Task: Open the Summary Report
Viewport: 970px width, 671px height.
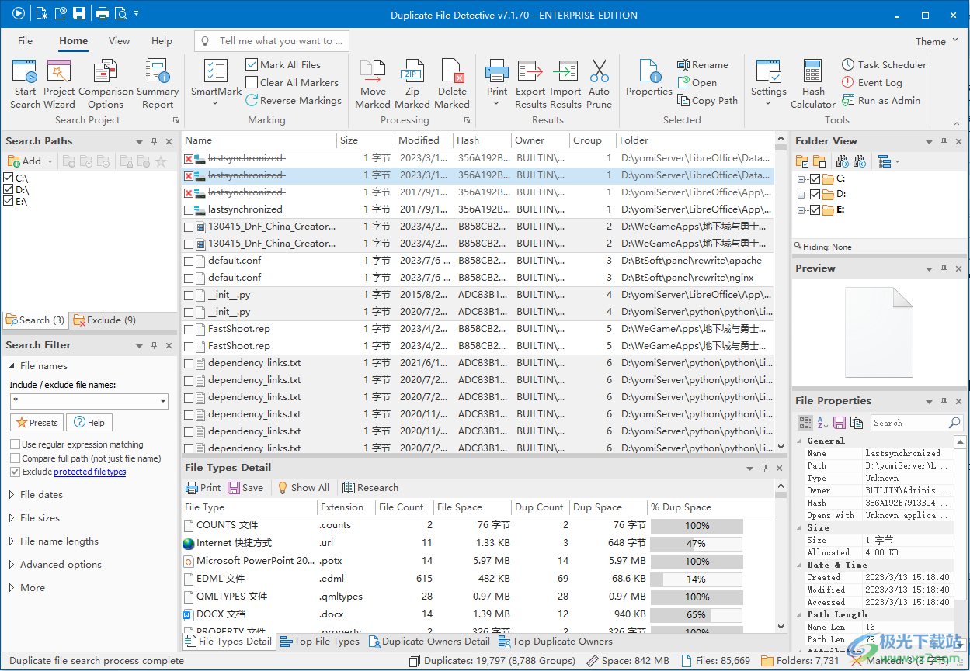Action: 158,84
